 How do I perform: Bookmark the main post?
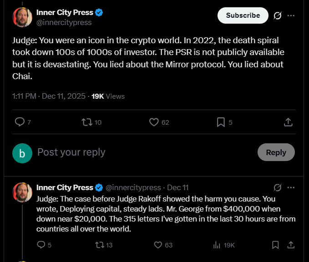point(221,122)
